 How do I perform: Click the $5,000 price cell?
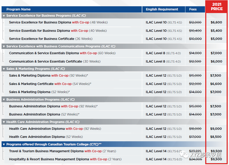point(216,39)
